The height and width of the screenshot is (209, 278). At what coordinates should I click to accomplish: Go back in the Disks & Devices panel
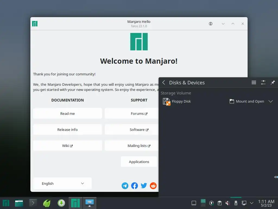[164, 82]
